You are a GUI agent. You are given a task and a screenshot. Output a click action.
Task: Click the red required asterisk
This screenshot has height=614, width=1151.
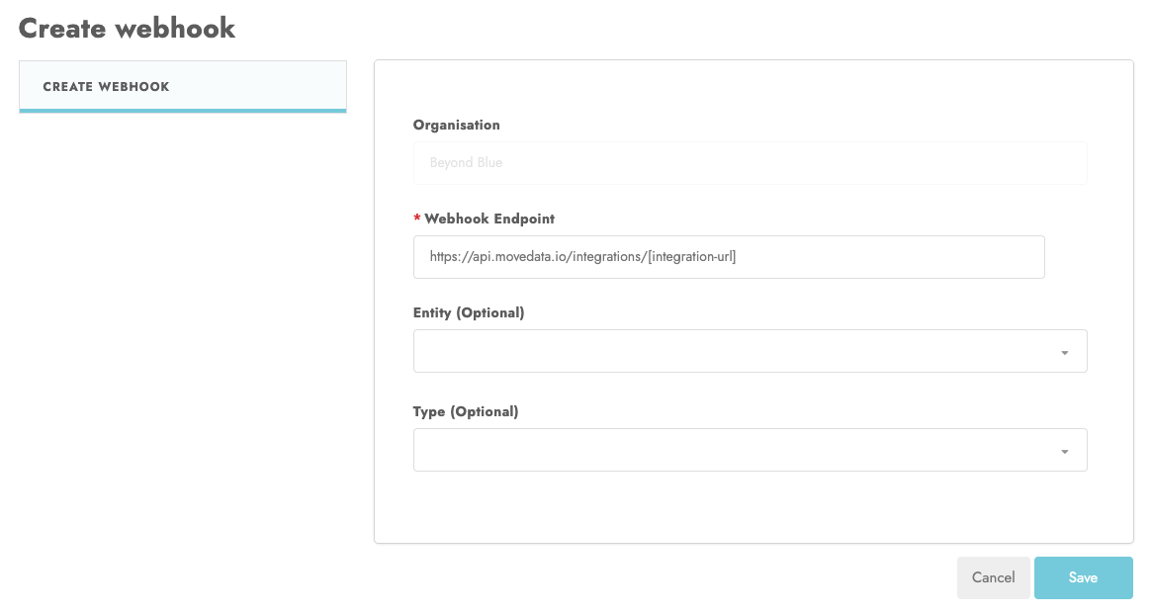click(x=417, y=219)
